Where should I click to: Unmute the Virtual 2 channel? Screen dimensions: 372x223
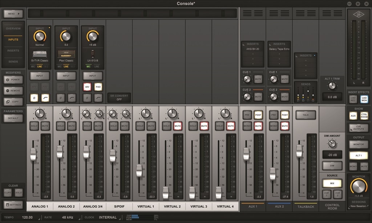click(x=178, y=126)
